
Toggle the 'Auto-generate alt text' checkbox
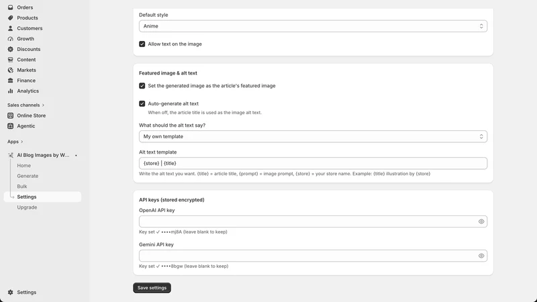(x=142, y=103)
